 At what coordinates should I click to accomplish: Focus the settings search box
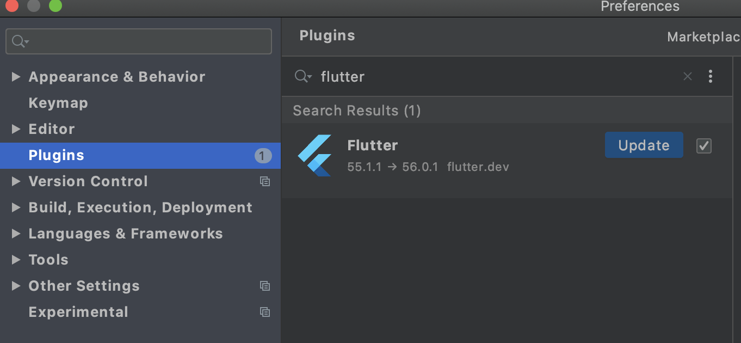(147, 41)
